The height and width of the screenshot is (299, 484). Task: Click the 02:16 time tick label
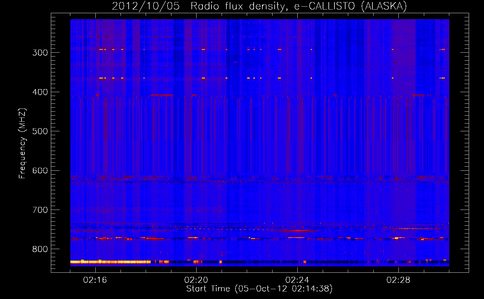pyautogui.click(x=95, y=280)
